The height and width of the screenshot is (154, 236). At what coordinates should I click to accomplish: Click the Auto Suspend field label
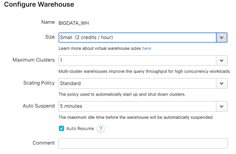(39, 106)
